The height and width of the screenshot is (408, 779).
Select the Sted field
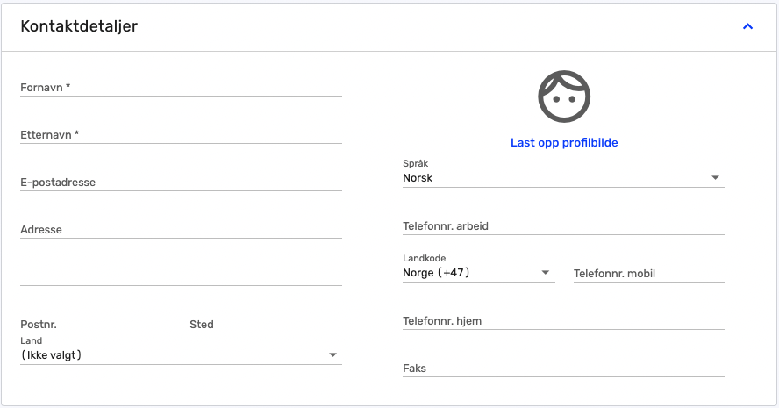coord(266,325)
